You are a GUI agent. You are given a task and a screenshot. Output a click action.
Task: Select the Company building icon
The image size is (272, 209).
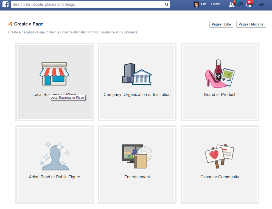coord(137,74)
